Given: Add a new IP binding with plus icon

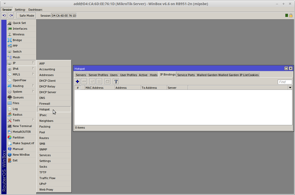Looking at the screenshot, I should coord(77,81).
